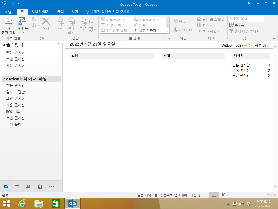The height and width of the screenshot is (209, 278).
Task: Show hidden tray icons arrow
Action: pyautogui.click(x=228, y=204)
